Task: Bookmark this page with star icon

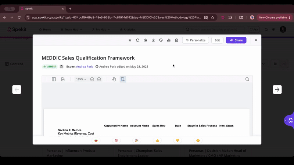Action: (x=212, y=17)
